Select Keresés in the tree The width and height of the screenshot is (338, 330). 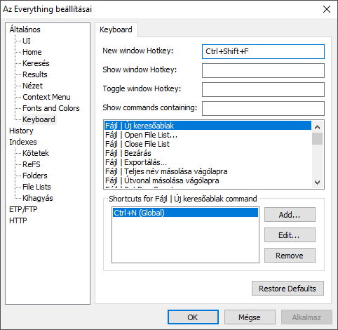36,63
